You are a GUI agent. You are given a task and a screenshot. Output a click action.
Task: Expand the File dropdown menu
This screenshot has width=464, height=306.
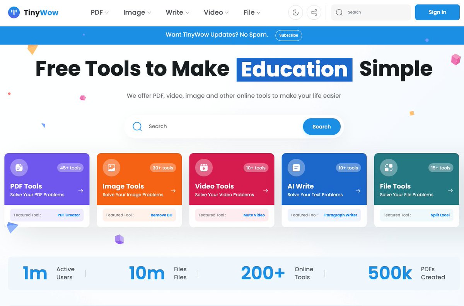coord(252,12)
